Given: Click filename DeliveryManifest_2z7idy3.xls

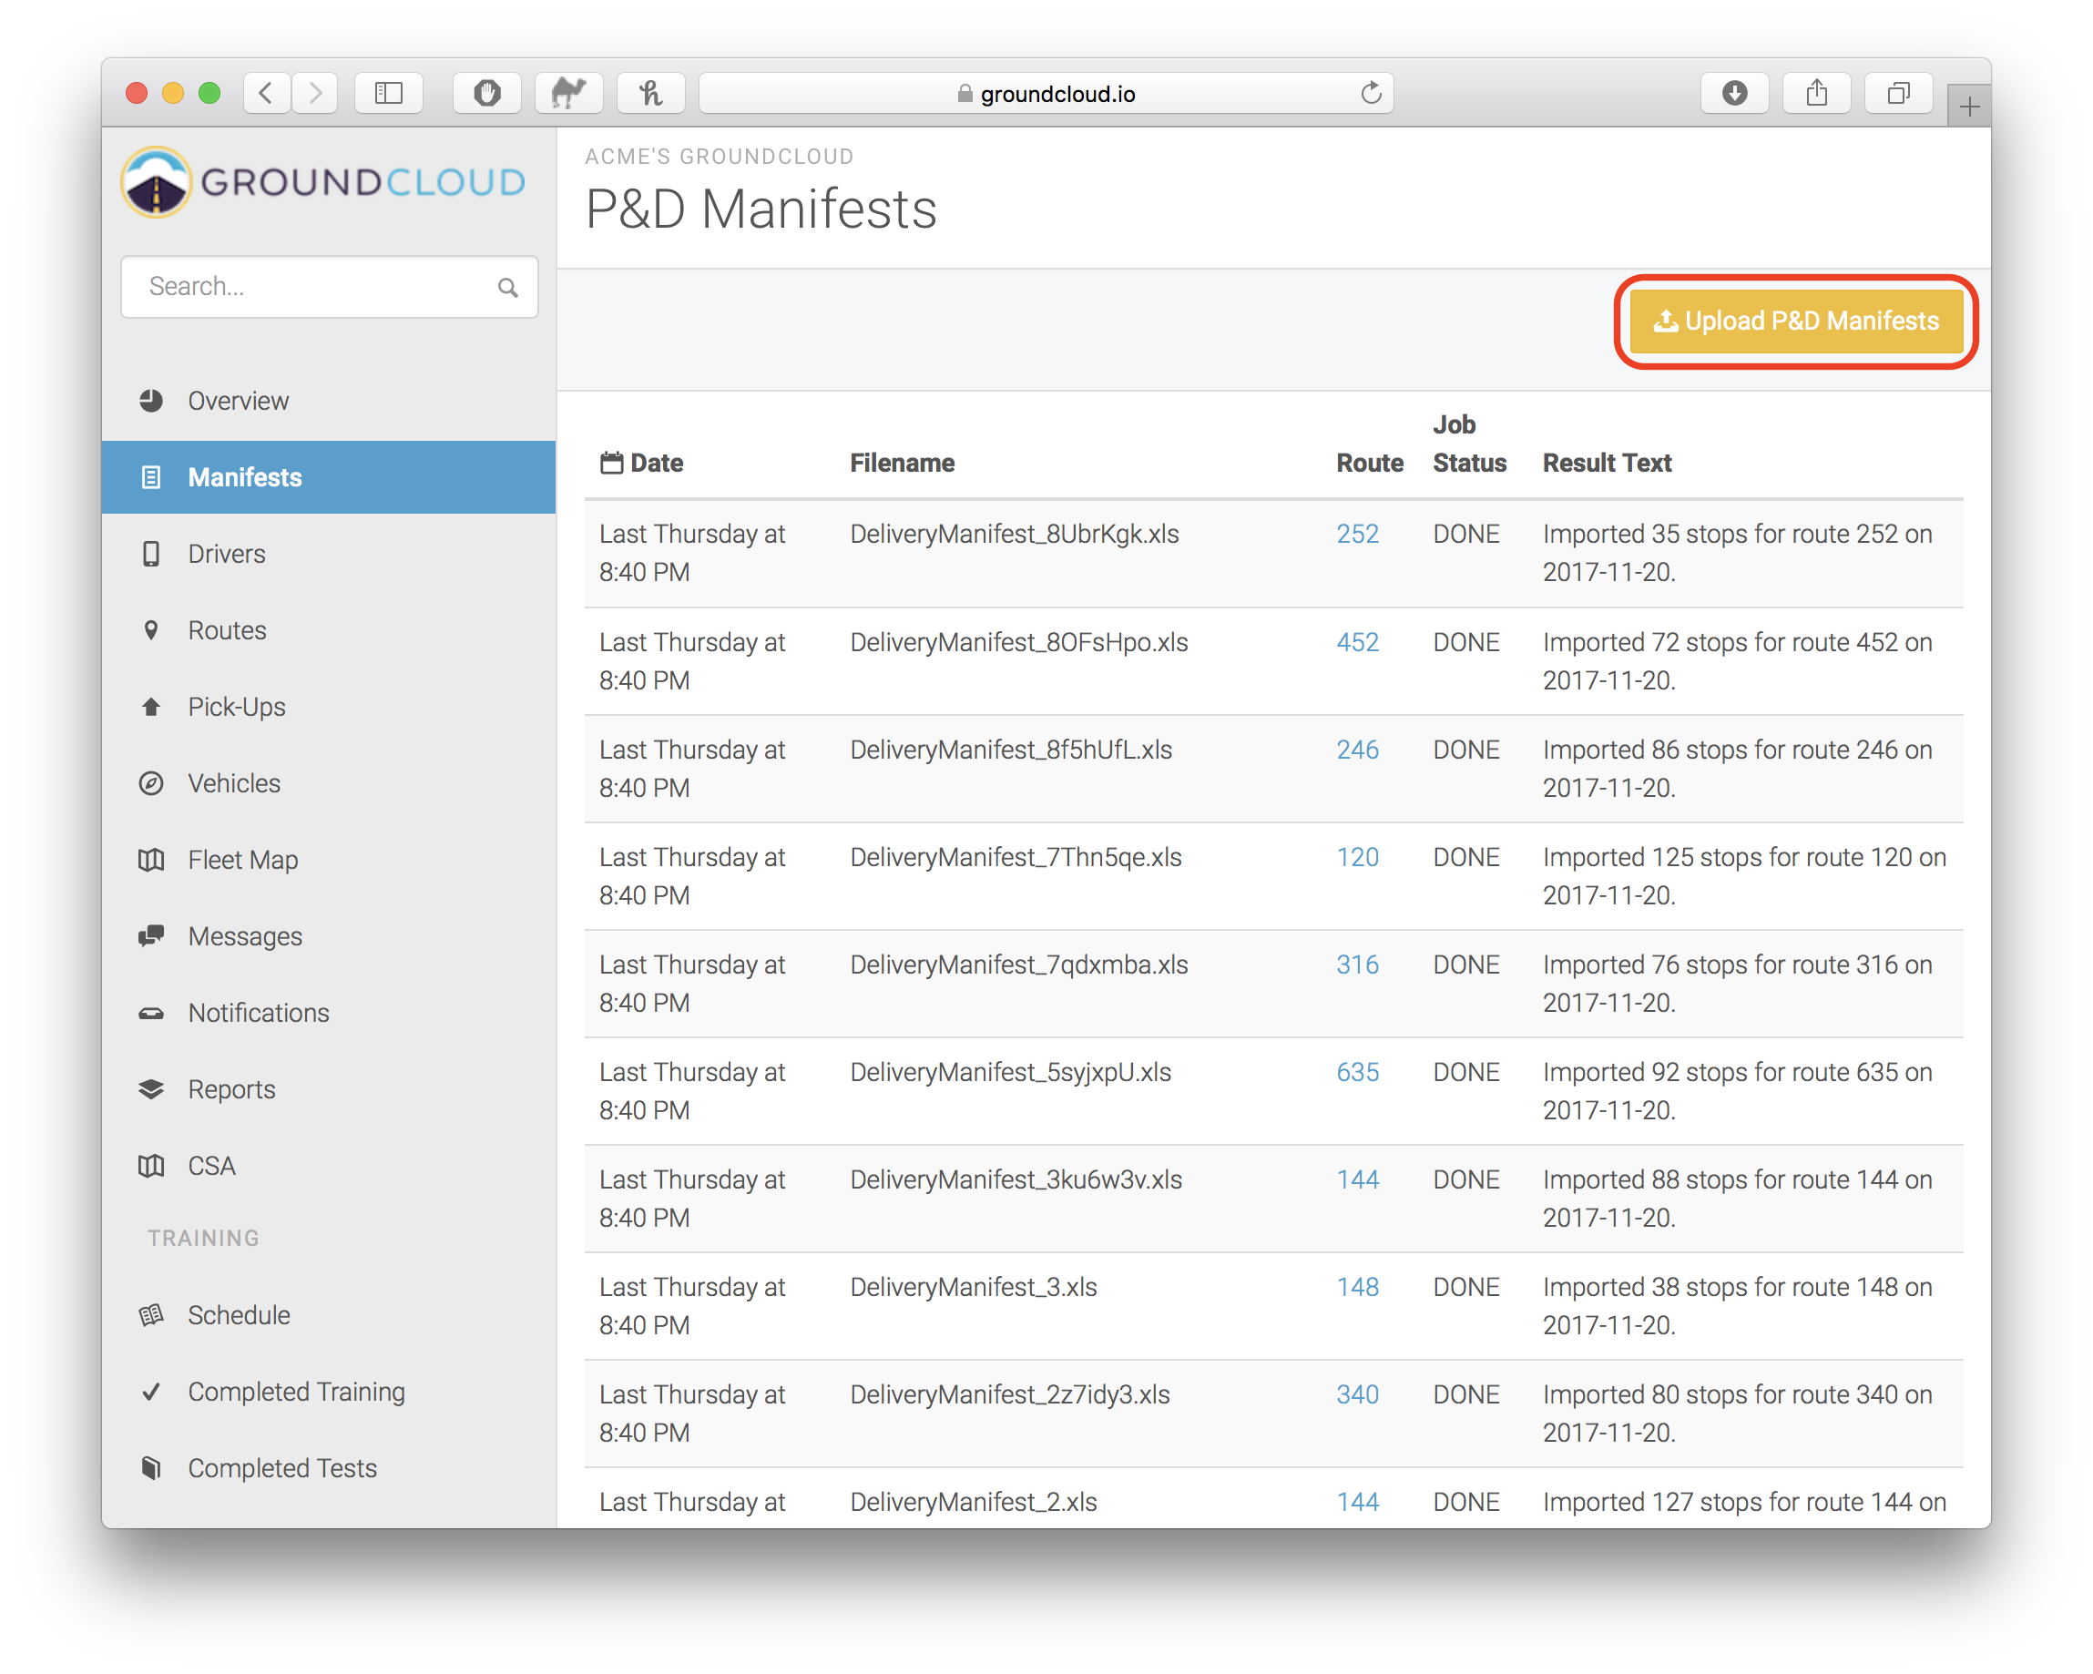Looking at the screenshot, I should coord(1011,1395).
